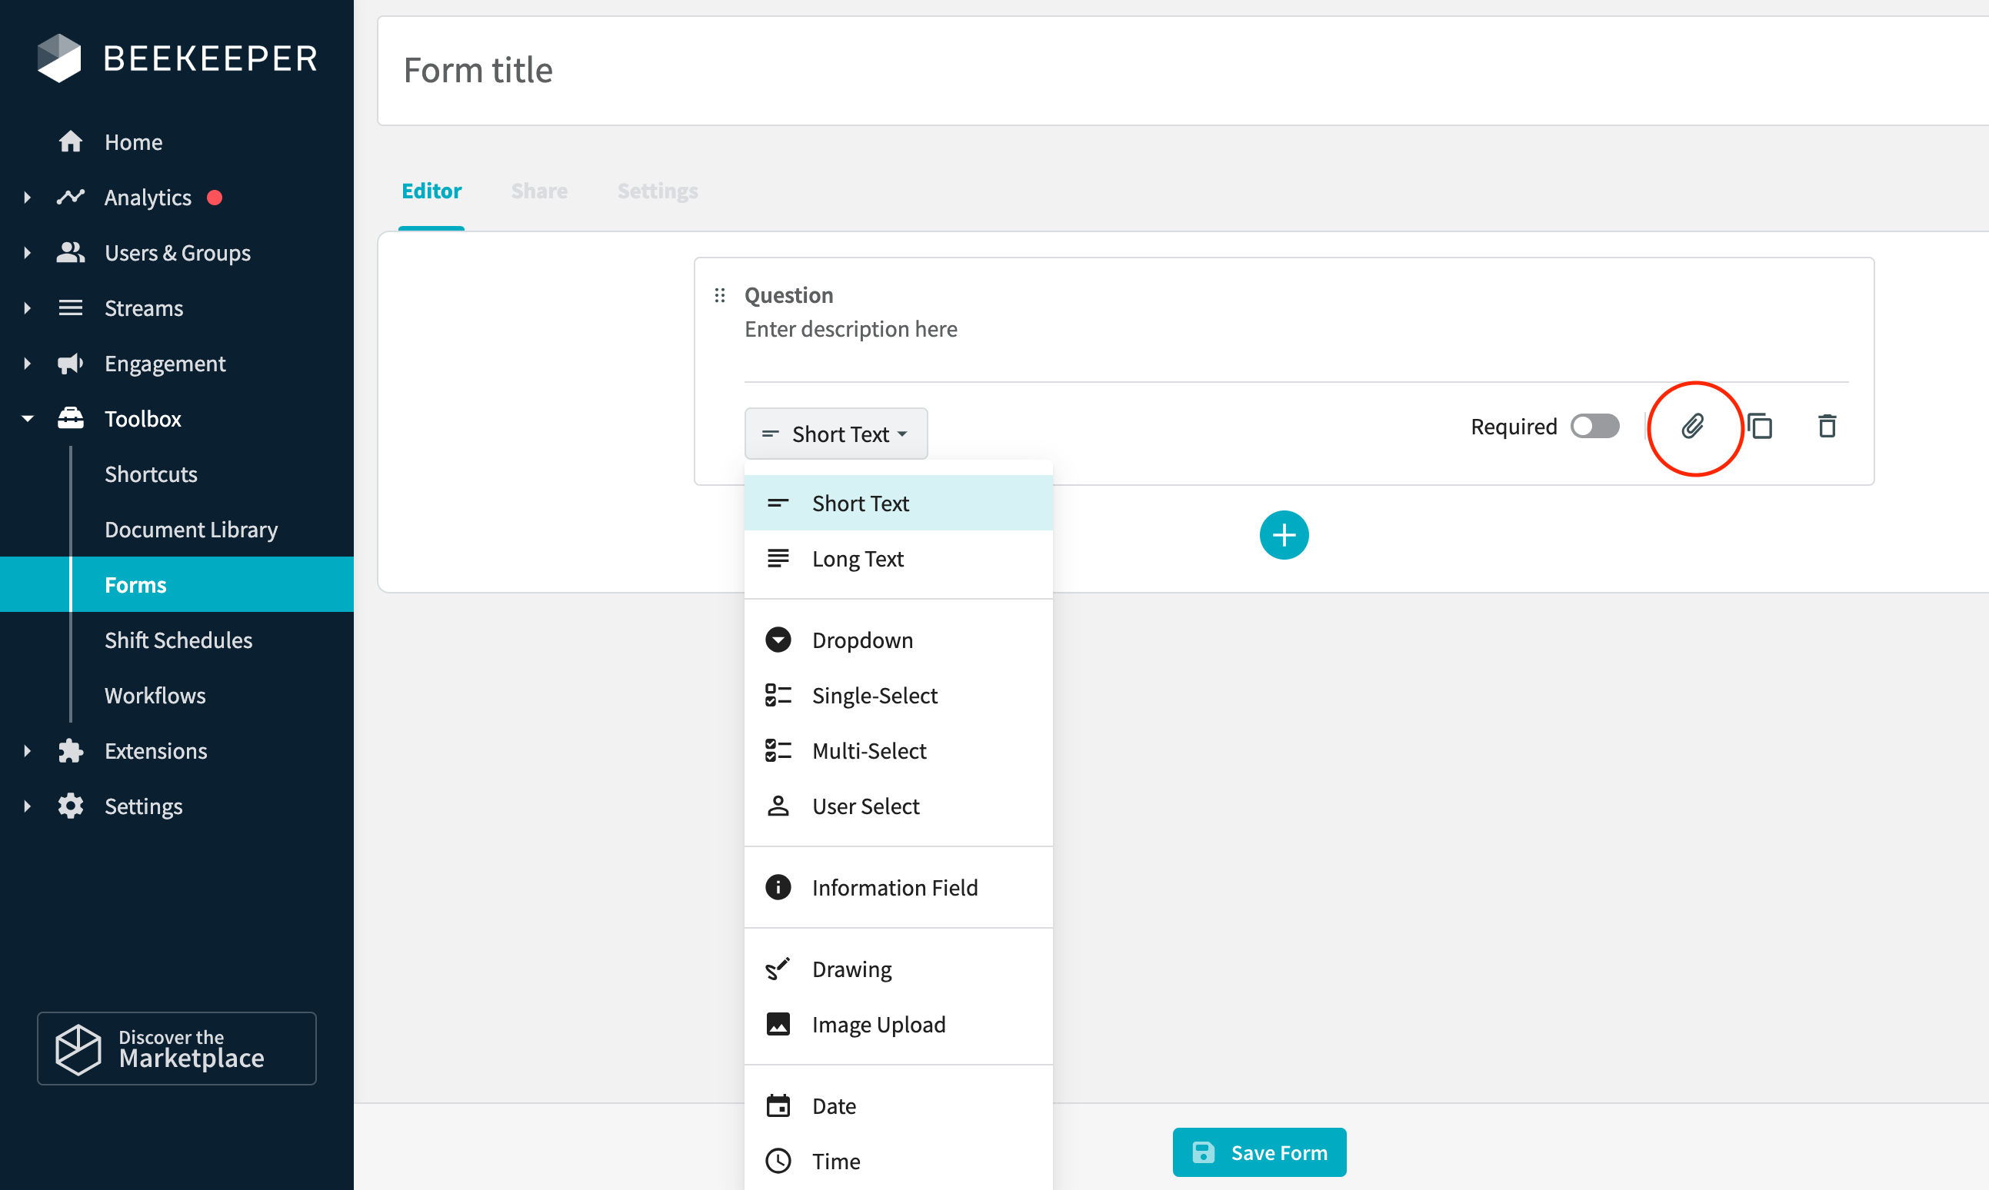Screen dimensions: 1989x1190
Task: Click the paperclip attachment icon
Action: point(1693,426)
